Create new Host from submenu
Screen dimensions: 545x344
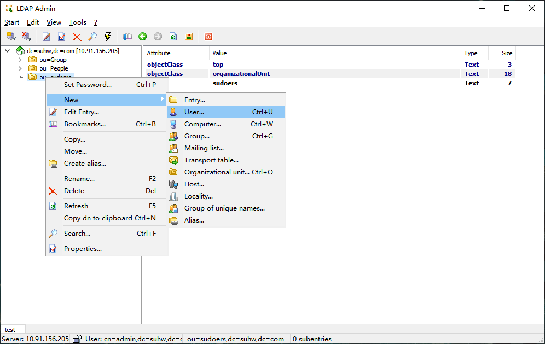coord(226,184)
